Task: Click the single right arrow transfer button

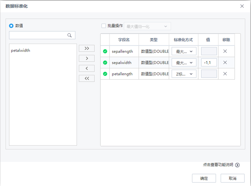Action: click(x=86, y=58)
